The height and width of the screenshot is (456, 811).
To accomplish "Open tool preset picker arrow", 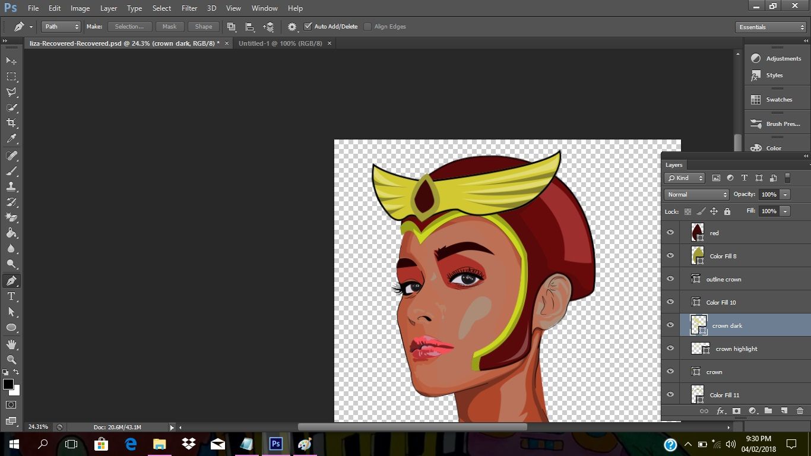I will pyautogui.click(x=31, y=27).
